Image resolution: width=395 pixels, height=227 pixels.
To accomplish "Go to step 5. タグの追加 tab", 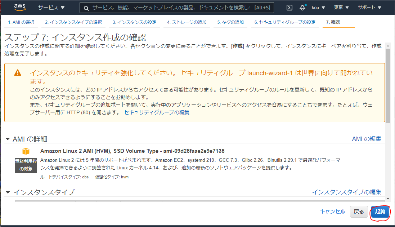I will pyautogui.click(x=230, y=22).
